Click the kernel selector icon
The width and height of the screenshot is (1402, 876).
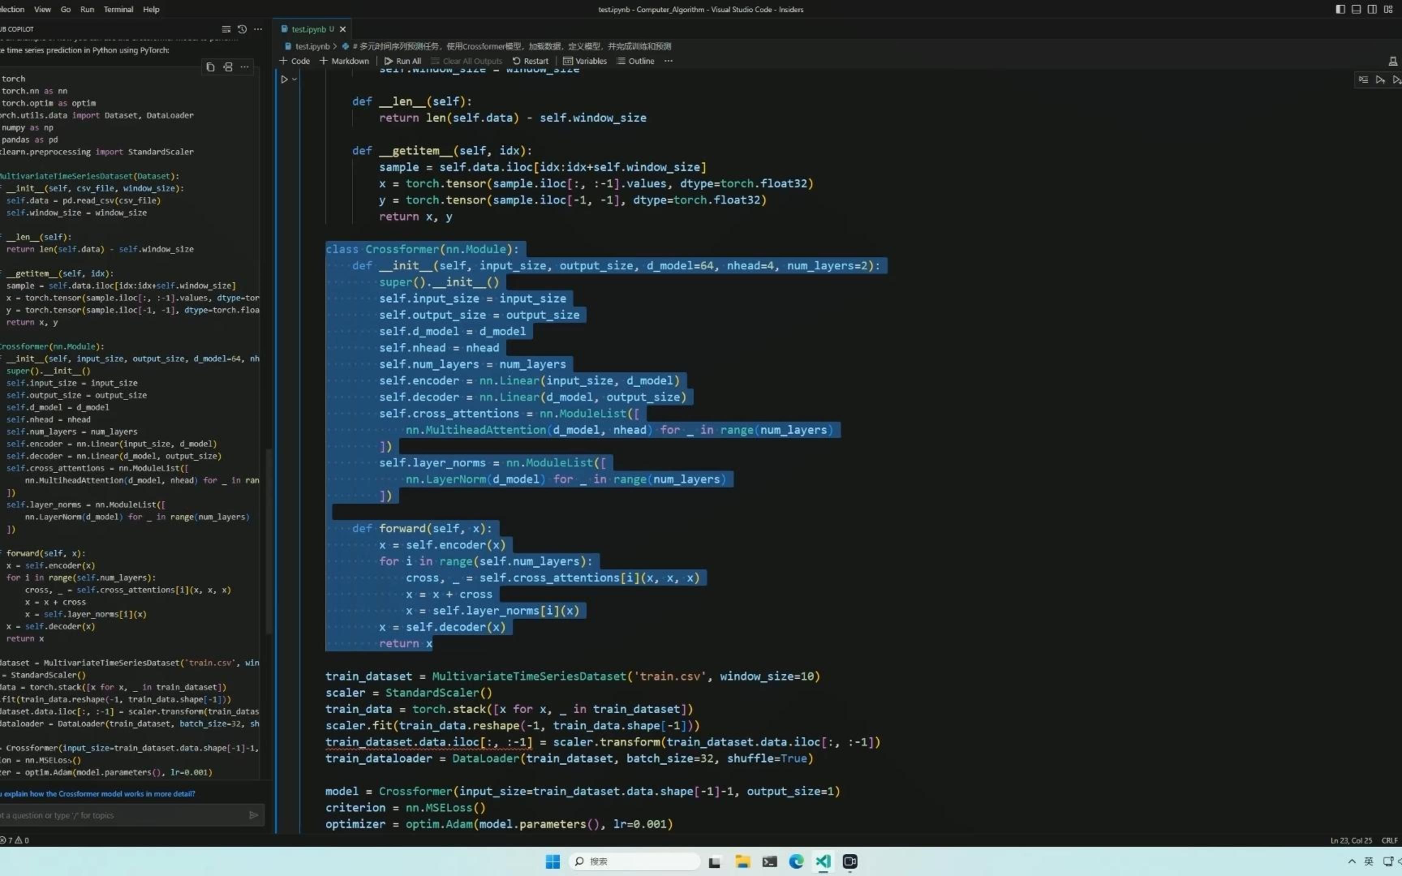[x=1393, y=61]
